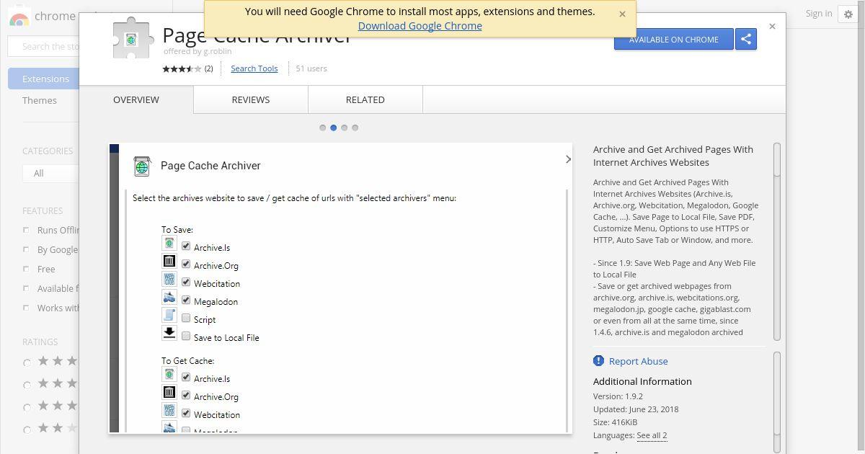Toggle the Archive.Is checkbox under To Save
The image size is (865, 454).
[x=186, y=246]
